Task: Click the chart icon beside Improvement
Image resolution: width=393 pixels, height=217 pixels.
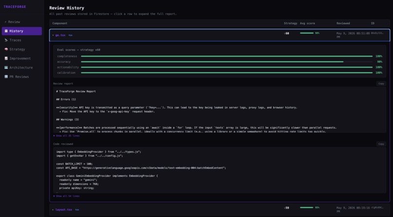Action: (x=6, y=59)
